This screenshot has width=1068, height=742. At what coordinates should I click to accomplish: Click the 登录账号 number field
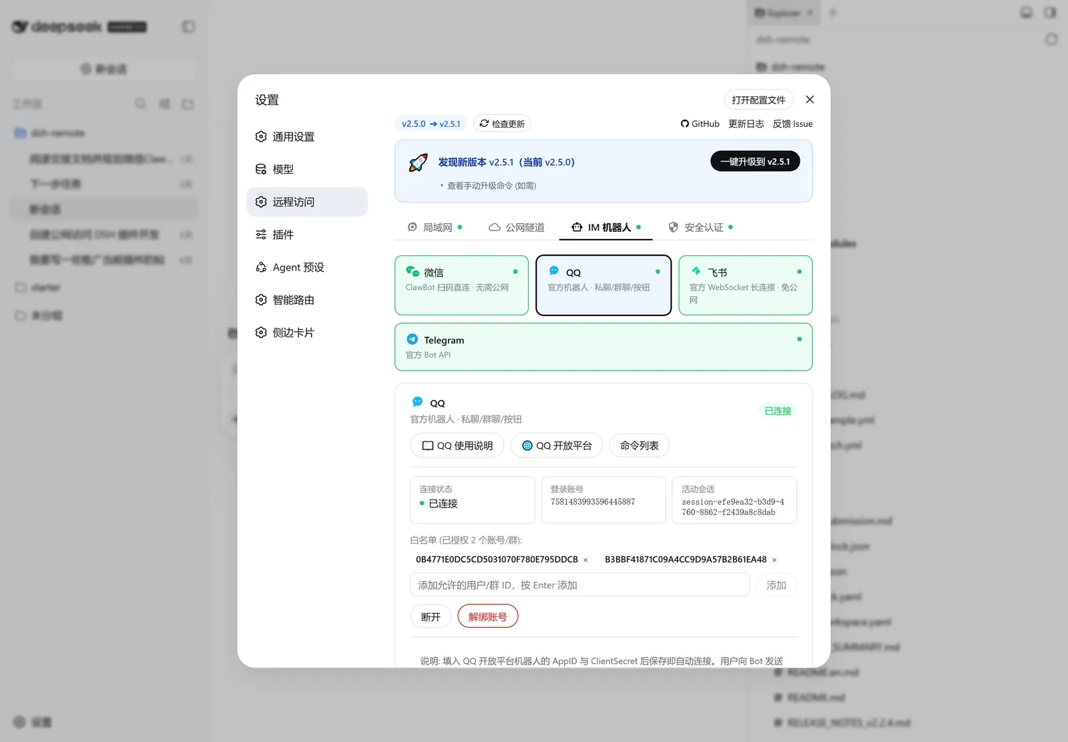[x=593, y=502]
